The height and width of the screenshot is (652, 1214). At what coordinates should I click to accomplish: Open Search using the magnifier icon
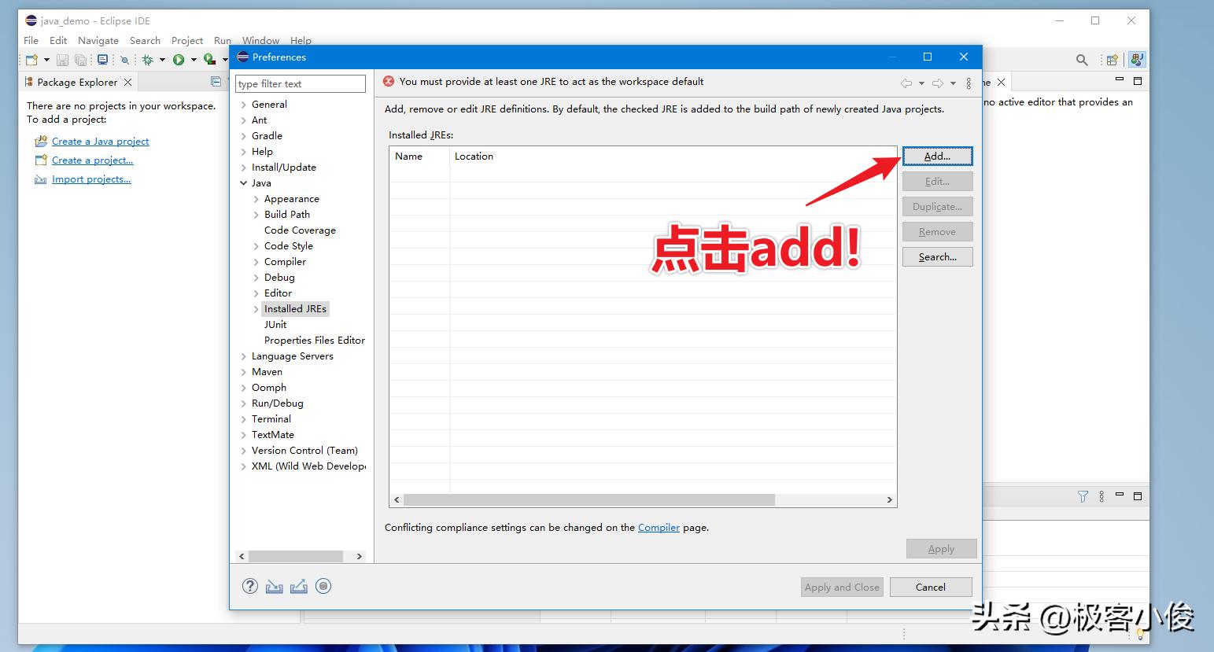1081,59
